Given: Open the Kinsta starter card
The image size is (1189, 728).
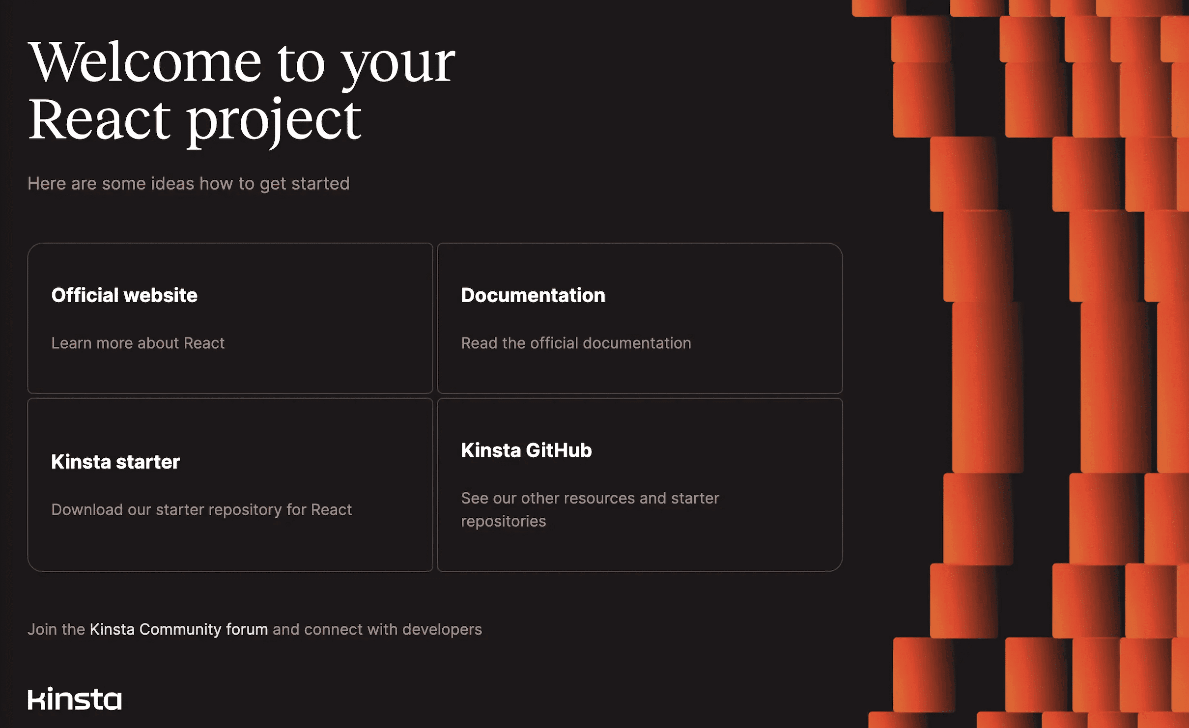Looking at the screenshot, I should pyautogui.click(x=230, y=485).
